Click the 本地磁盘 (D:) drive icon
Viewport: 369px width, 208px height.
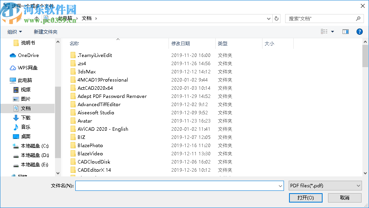coord(16,156)
